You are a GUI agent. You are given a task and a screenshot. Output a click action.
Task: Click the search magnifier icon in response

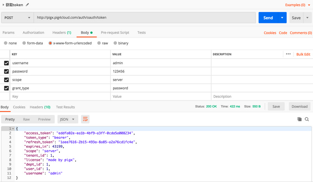click(307, 119)
